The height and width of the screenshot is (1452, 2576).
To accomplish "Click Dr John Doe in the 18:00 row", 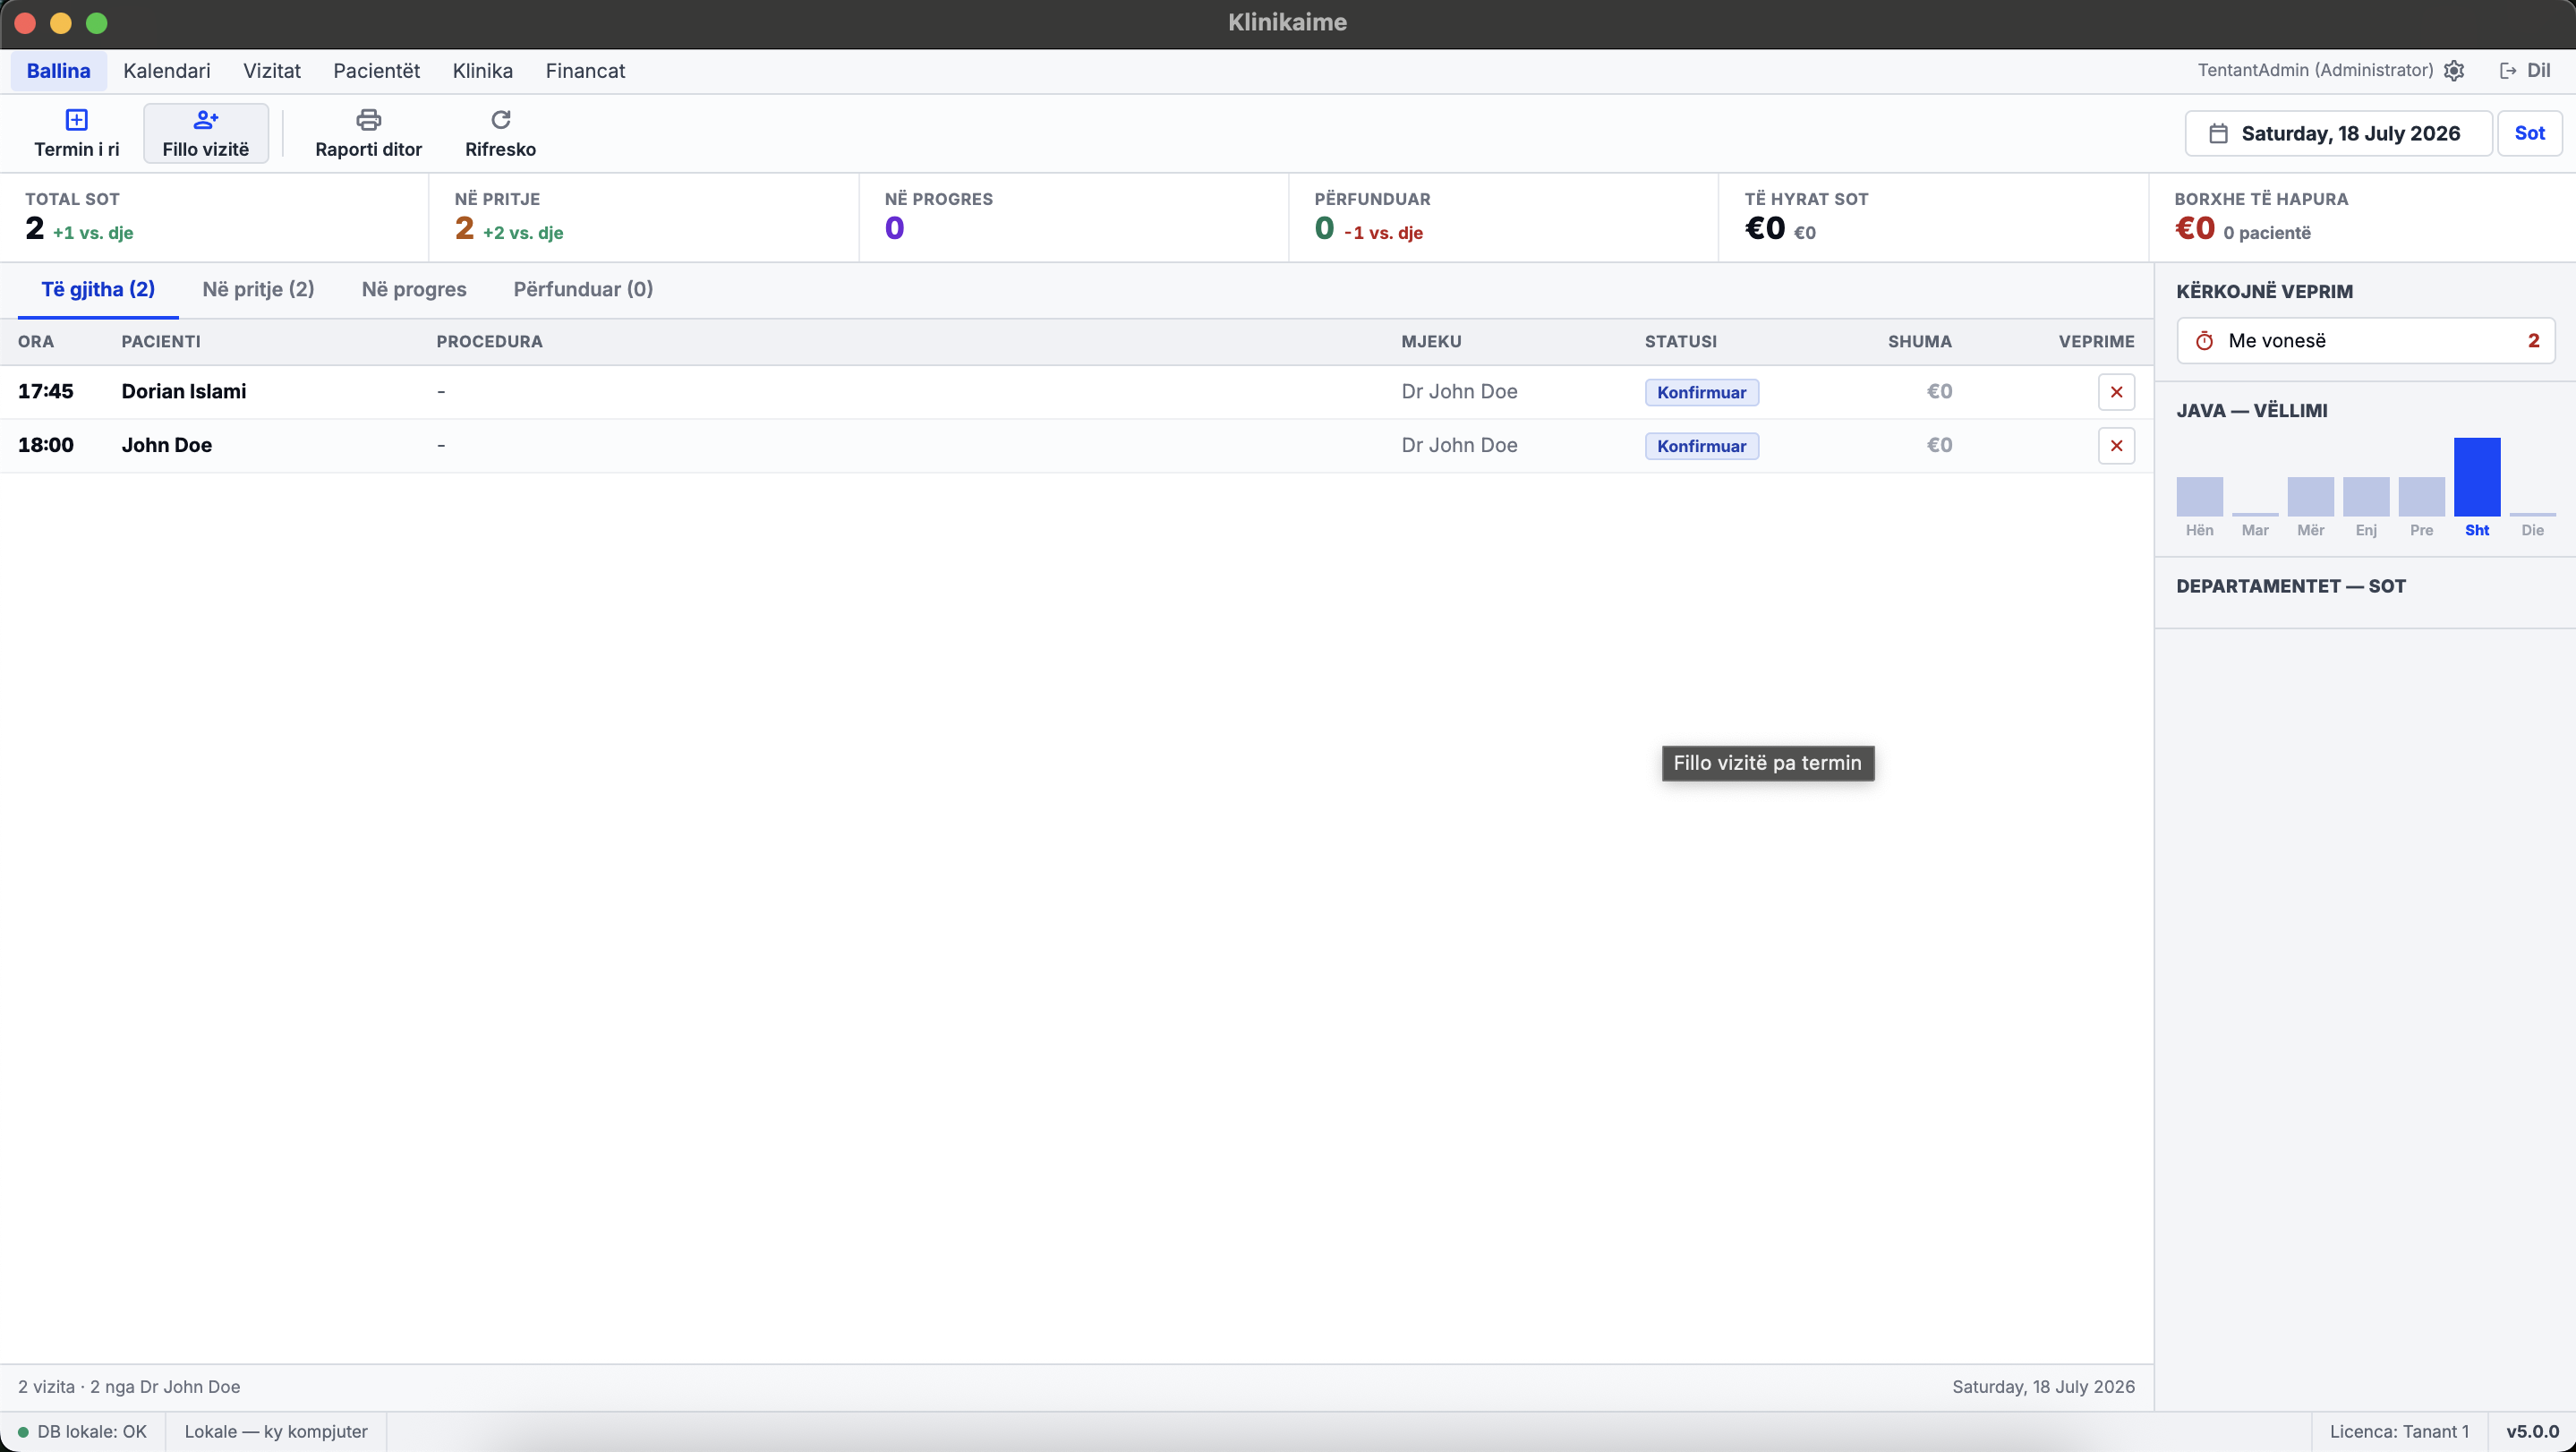I will click(1459, 446).
